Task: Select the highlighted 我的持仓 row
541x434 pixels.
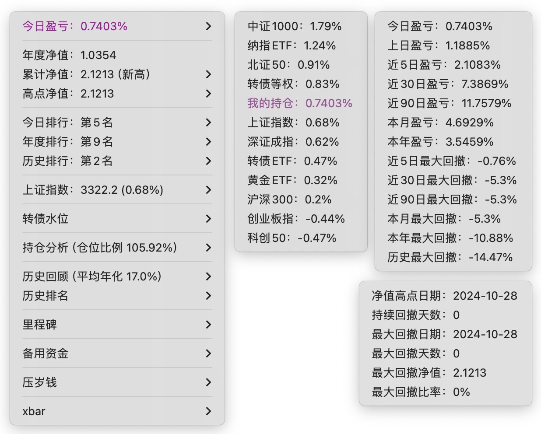Action: [x=300, y=103]
